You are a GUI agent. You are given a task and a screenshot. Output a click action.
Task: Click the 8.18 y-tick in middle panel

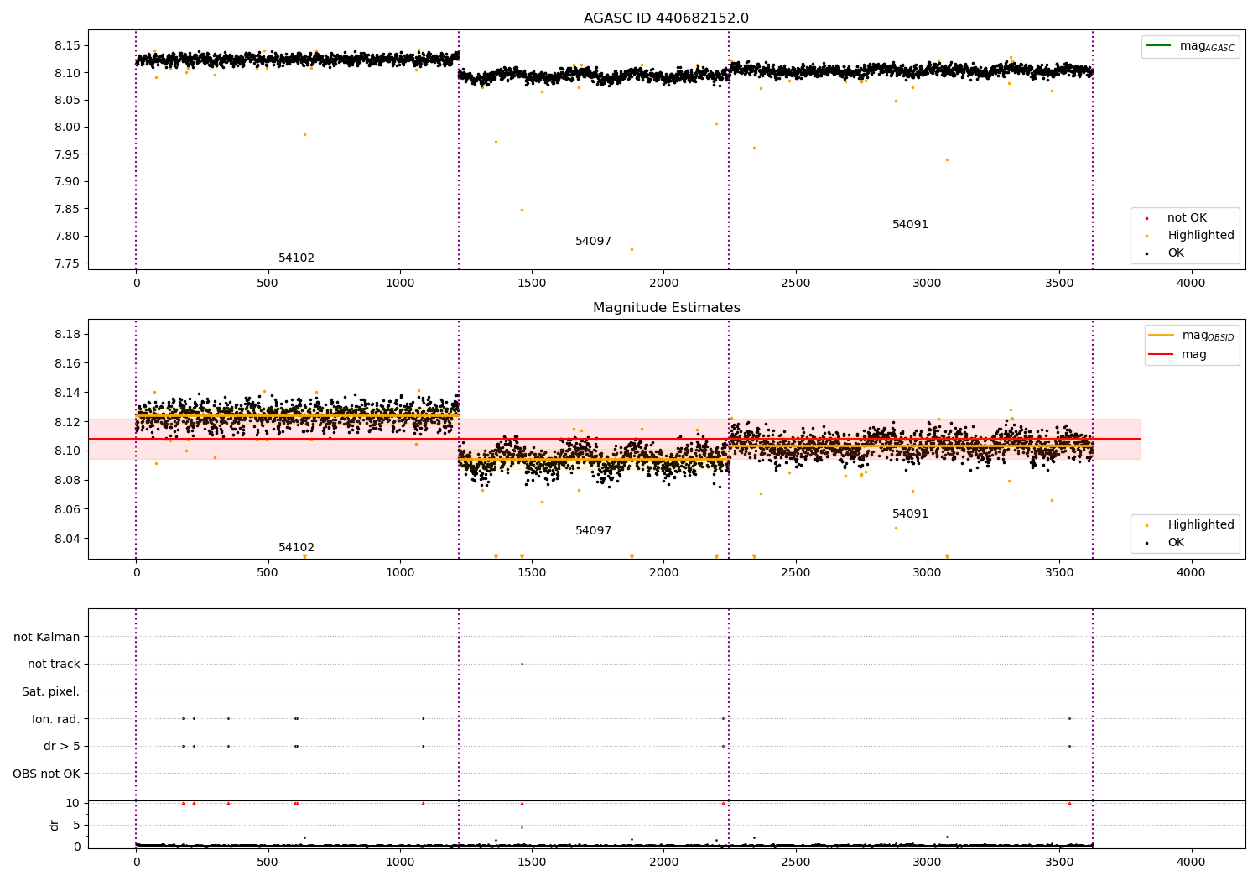pyautogui.click(x=67, y=335)
